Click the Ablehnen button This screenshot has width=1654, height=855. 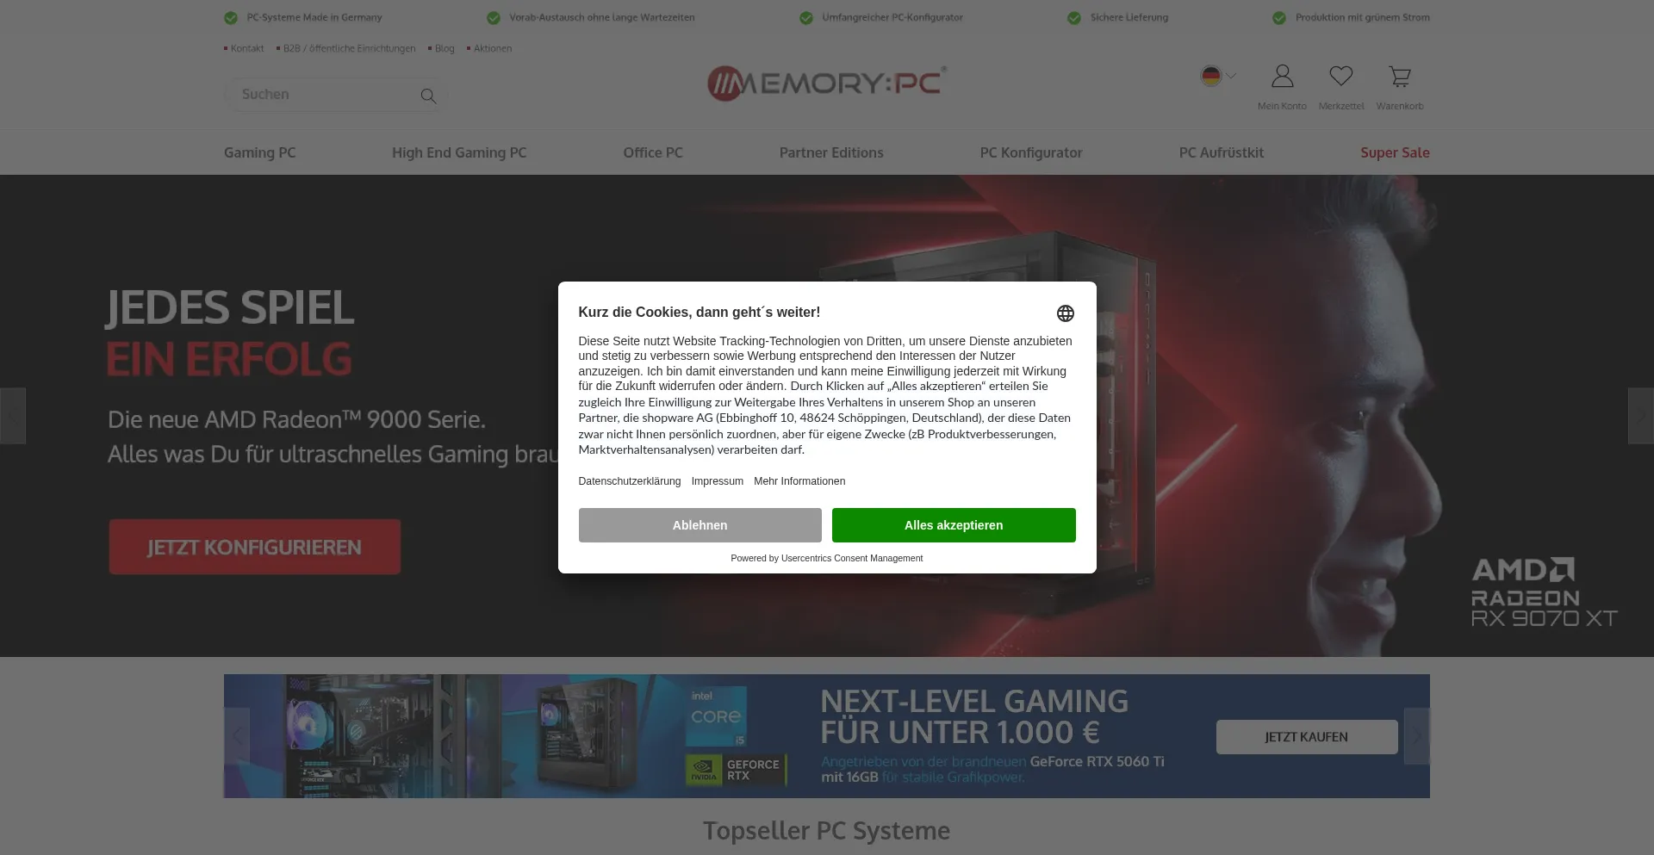[700, 525]
